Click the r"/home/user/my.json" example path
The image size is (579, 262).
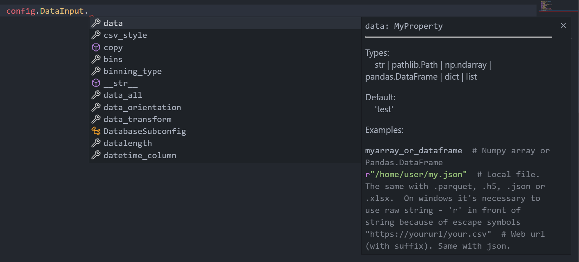coord(416,175)
